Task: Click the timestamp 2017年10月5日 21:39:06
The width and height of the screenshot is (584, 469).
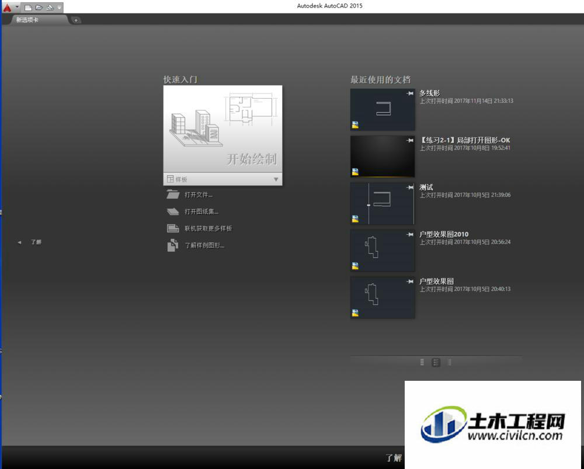Action: point(482,195)
